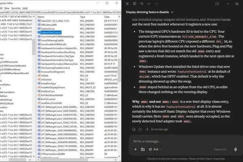Click the registry address bar path
Image resolution: width=243 pixels, height=162 pixels.
(60, 12)
